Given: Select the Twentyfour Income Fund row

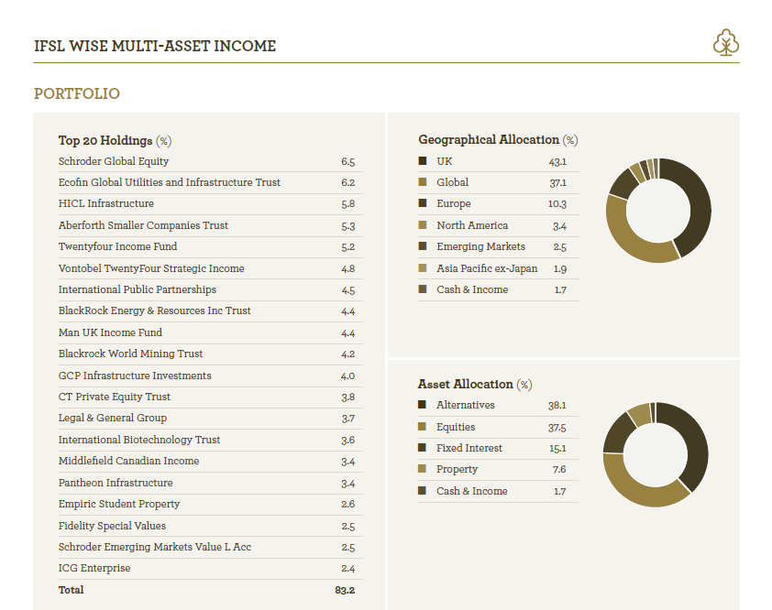Looking at the screenshot, I should (x=210, y=246).
